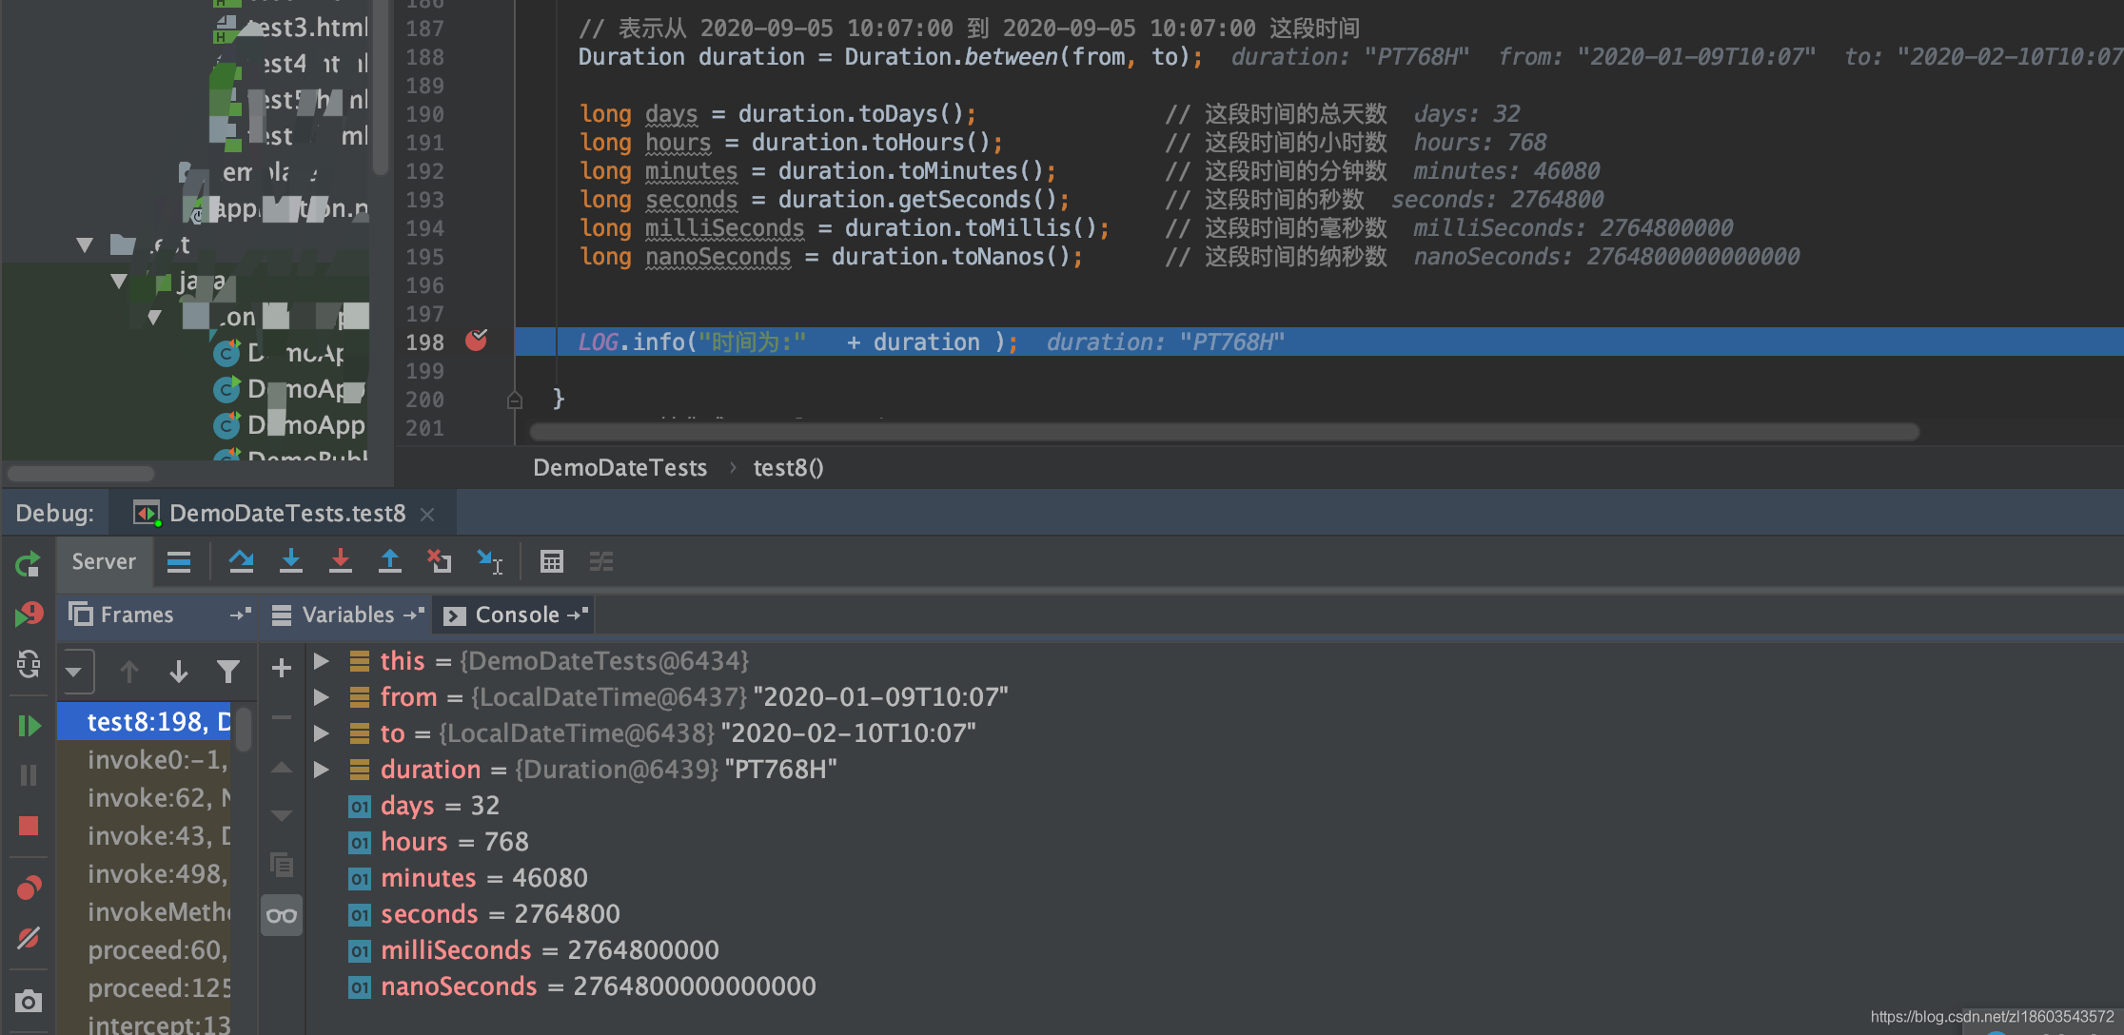Click the Resume Program (play) icon

tap(25, 723)
